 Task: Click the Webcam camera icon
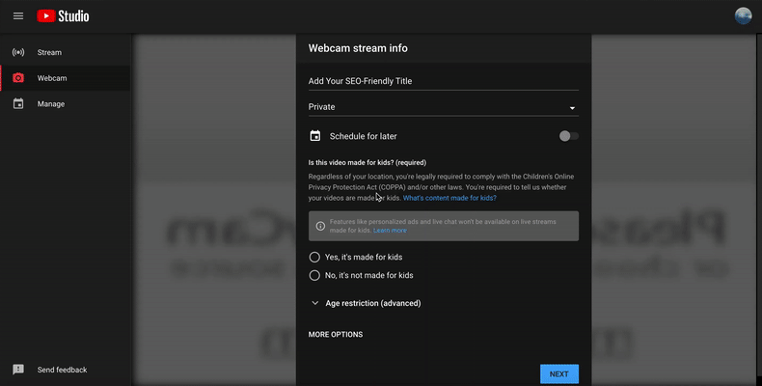click(17, 78)
